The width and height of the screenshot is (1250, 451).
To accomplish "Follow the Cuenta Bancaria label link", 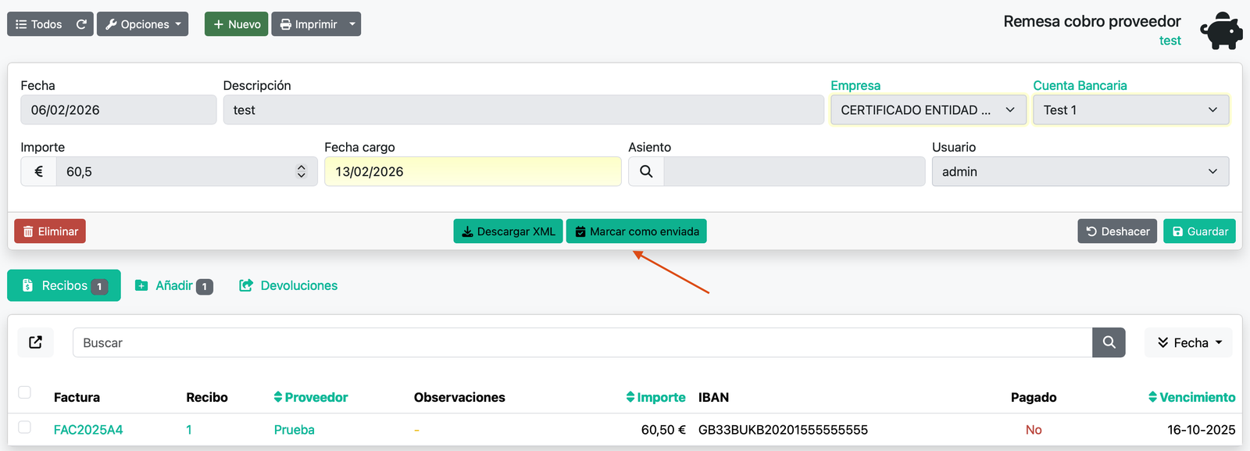I will (1080, 85).
